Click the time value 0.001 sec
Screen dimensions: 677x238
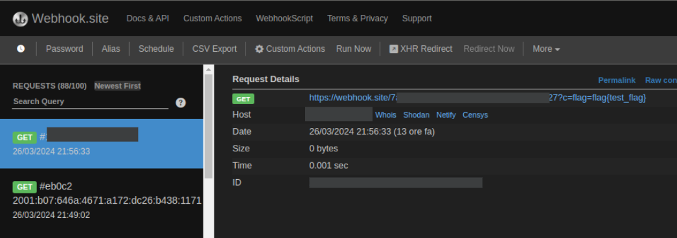[x=328, y=166]
